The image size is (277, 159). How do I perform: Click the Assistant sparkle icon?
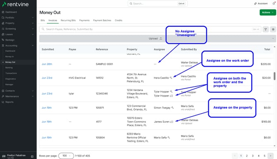255,4
